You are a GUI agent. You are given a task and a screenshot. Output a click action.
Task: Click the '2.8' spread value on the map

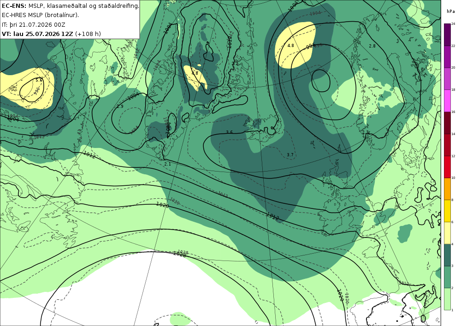click(372, 46)
